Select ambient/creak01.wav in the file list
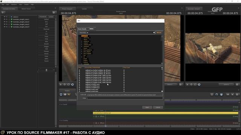This screenshot has height=135, width=241. click(93, 84)
